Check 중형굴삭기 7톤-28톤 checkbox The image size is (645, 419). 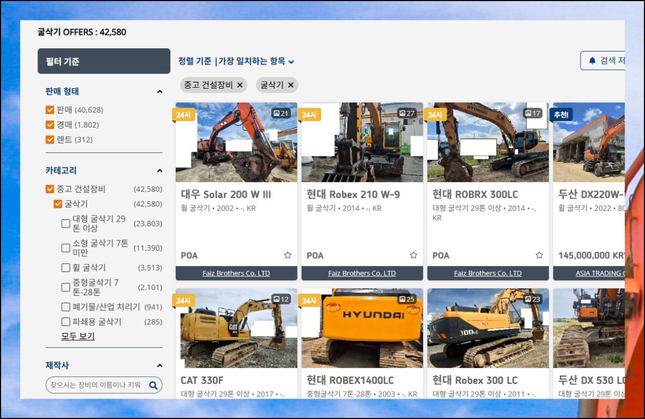tap(66, 287)
